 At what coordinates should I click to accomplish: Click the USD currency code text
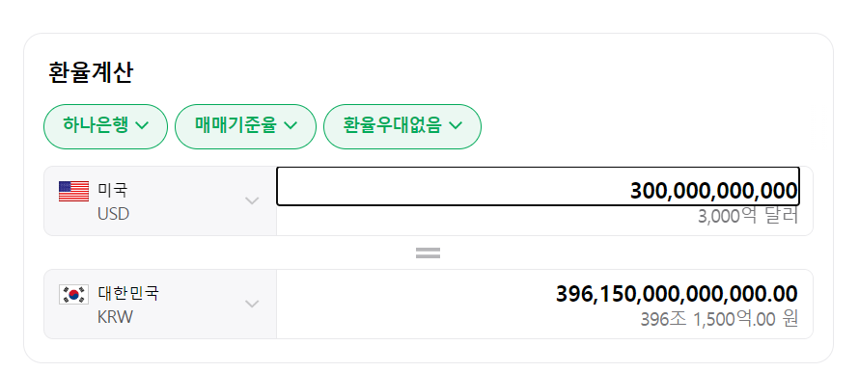point(113,214)
